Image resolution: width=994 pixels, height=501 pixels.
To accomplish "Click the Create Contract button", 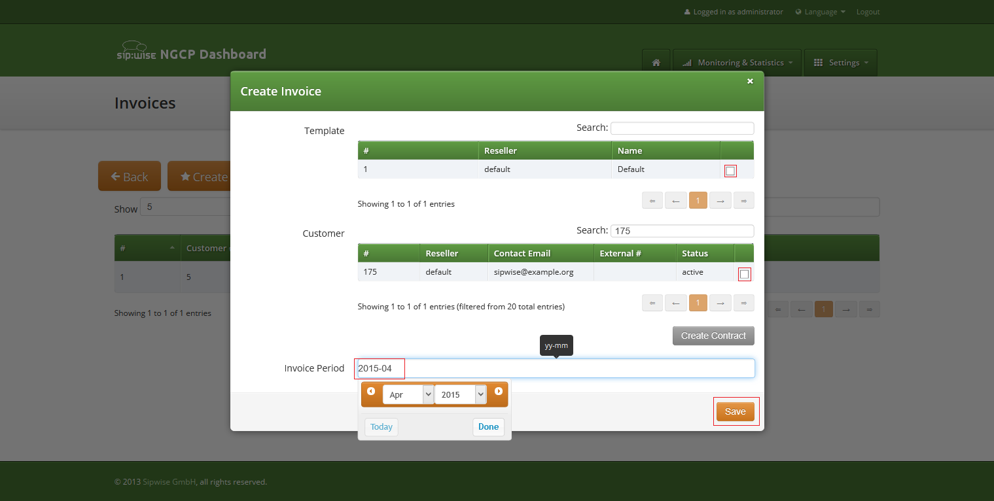I will click(x=713, y=335).
